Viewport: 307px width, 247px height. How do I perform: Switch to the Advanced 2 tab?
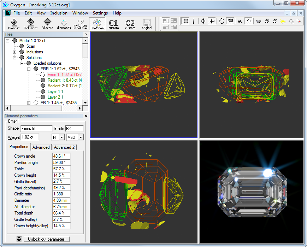(x=64, y=147)
